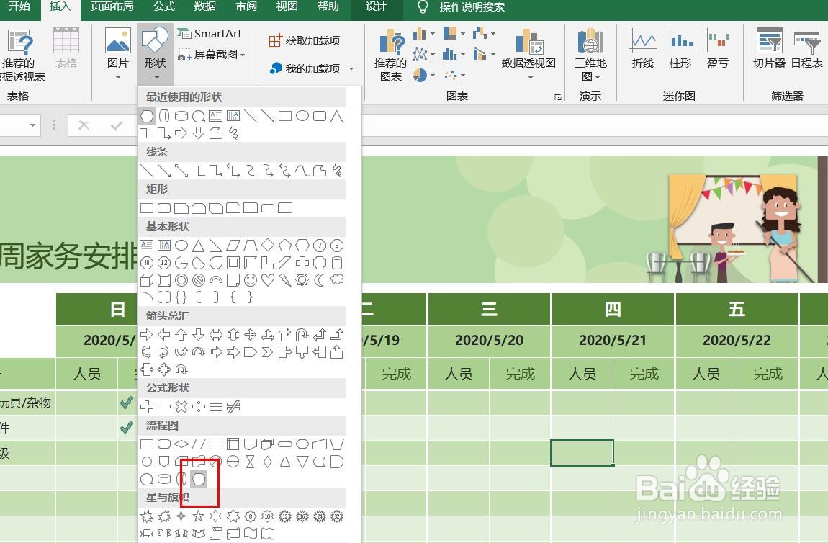Open the Name Box dropdown arrow

click(x=32, y=125)
